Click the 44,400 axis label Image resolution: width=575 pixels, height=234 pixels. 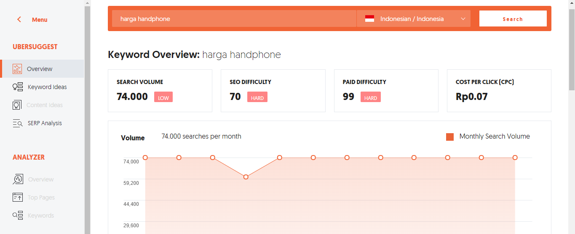[x=131, y=204]
